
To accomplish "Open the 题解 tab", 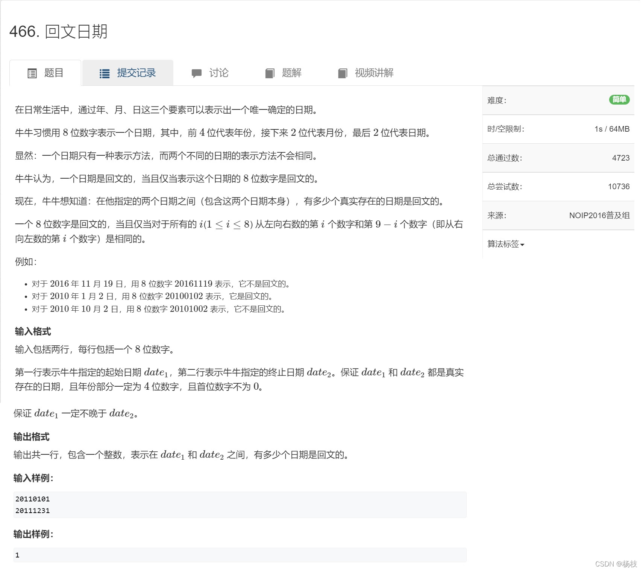I will [283, 73].
